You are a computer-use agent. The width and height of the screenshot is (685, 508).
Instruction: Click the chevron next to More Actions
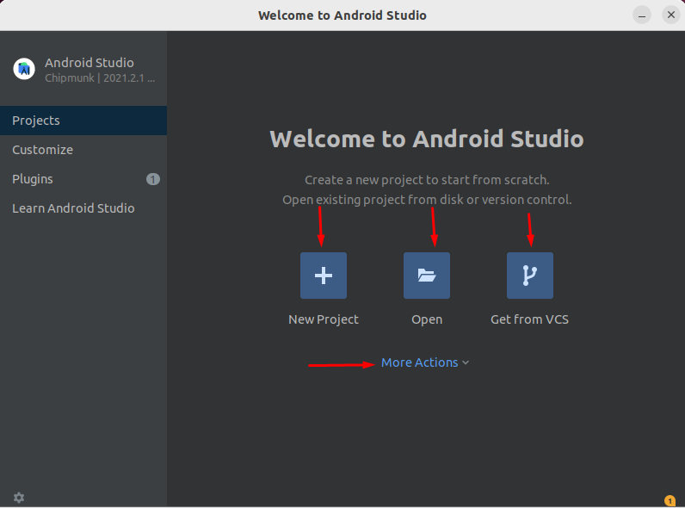[x=466, y=362]
